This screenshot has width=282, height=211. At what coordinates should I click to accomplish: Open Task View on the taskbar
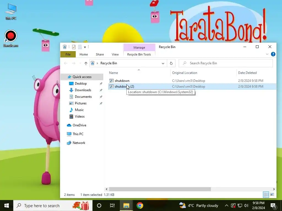[x=112, y=206]
